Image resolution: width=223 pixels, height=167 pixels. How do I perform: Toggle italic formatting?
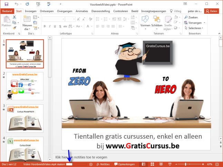click(x=50, y=26)
